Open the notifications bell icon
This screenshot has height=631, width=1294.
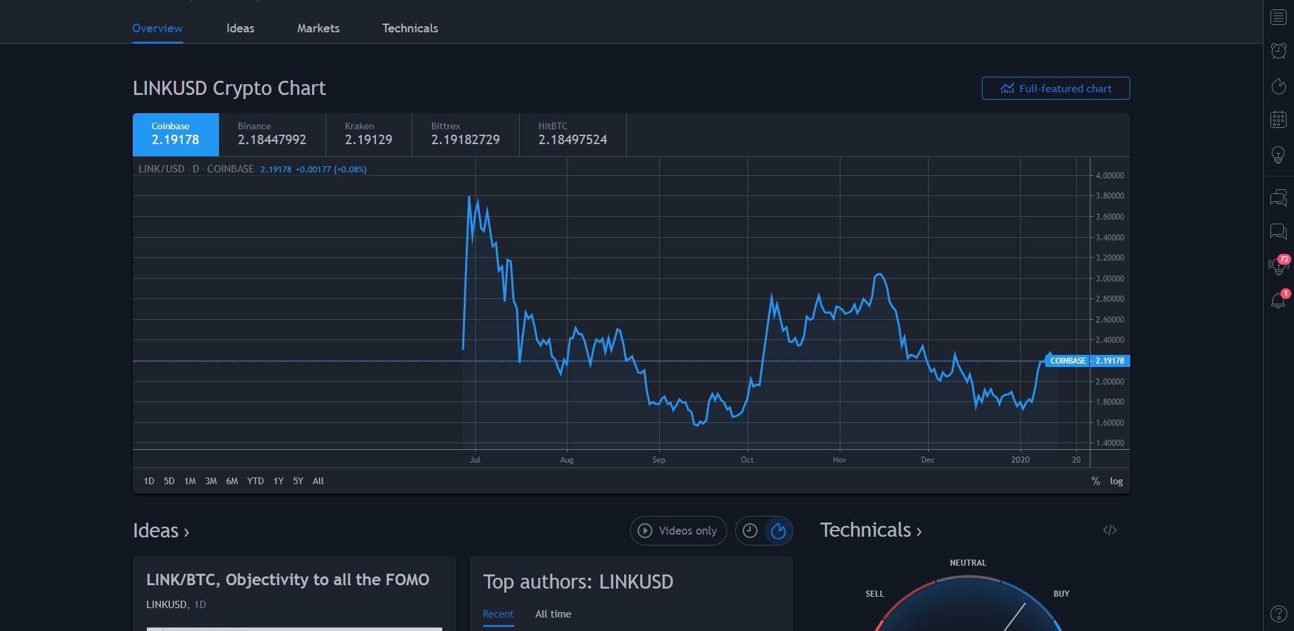[x=1278, y=300]
